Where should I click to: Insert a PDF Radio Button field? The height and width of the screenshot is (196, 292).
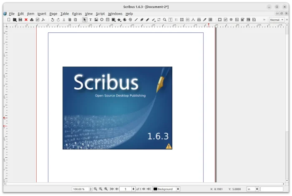231,20
